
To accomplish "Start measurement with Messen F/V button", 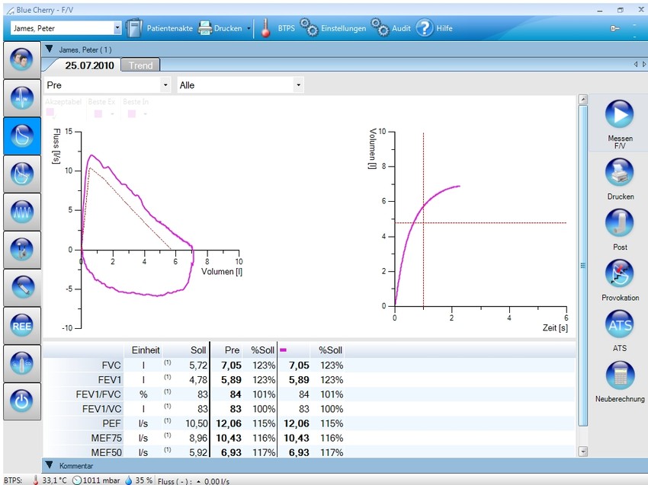I will (620, 115).
